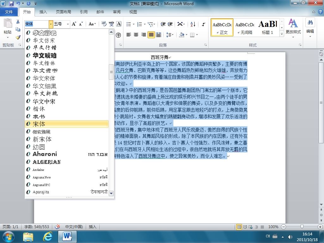The height and width of the screenshot is (243, 324).
Task: Click the font list scrollbar down arrow
Action: coord(111,193)
